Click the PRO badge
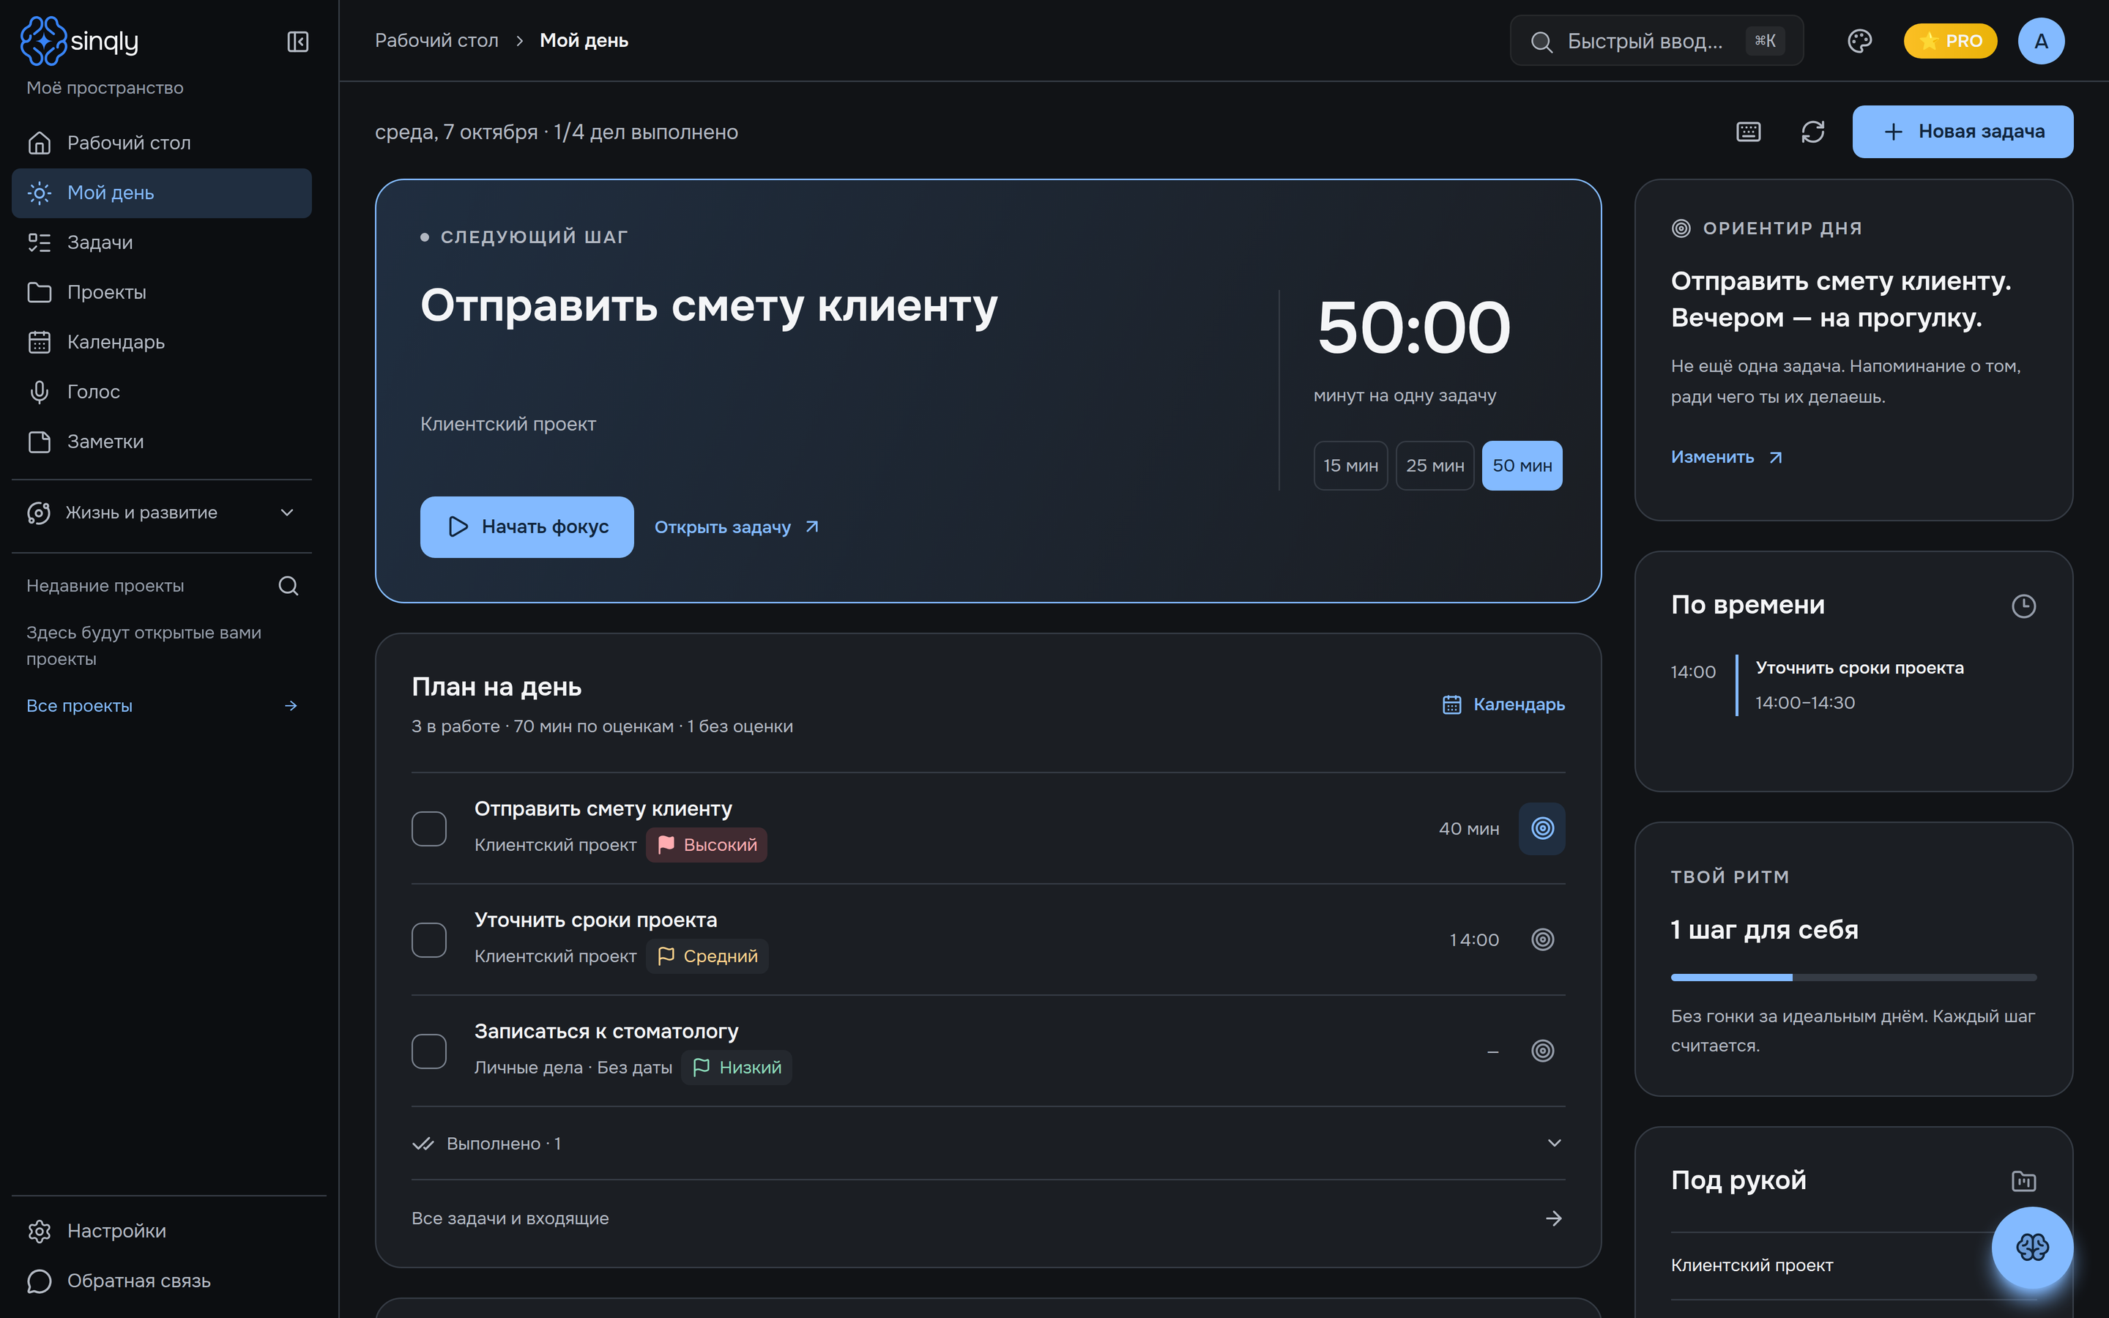Image resolution: width=2109 pixels, height=1318 pixels. (1950, 41)
